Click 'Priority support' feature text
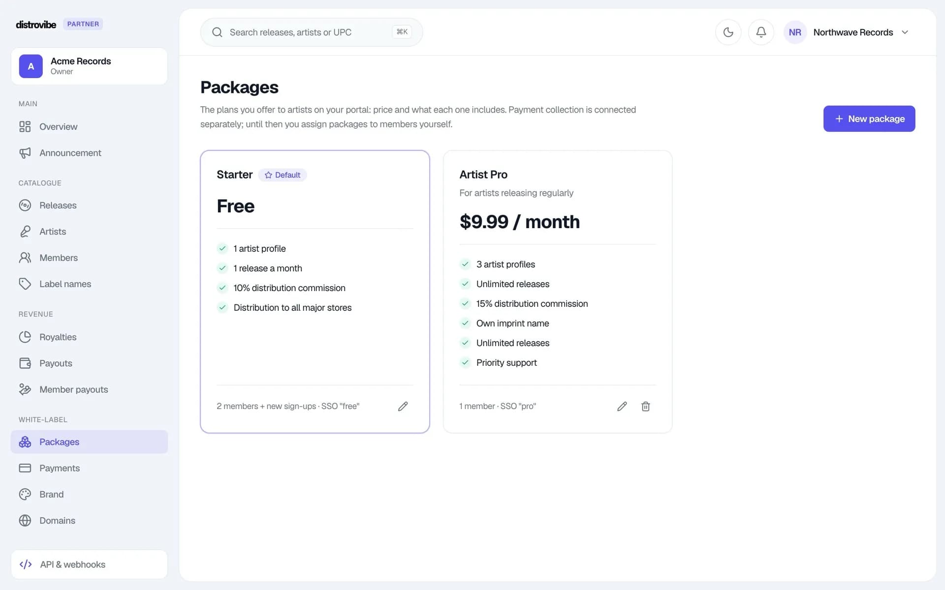The height and width of the screenshot is (590, 945). tap(506, 363)
